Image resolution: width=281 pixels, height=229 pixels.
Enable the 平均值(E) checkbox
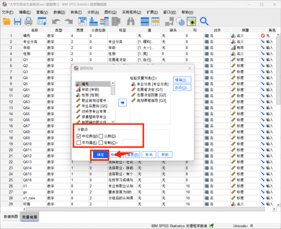79,143
